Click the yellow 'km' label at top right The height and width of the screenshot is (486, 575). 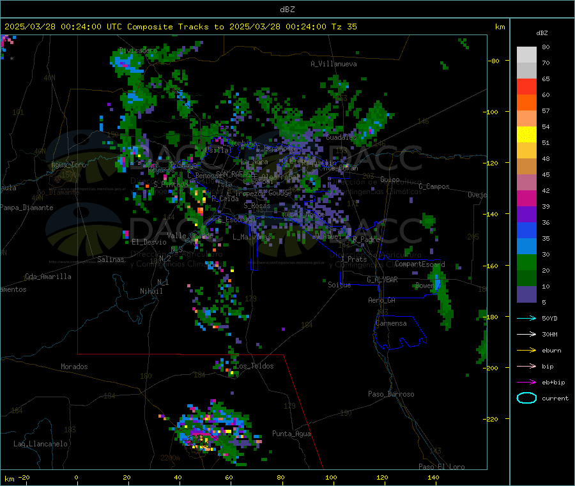pos(500,27)
